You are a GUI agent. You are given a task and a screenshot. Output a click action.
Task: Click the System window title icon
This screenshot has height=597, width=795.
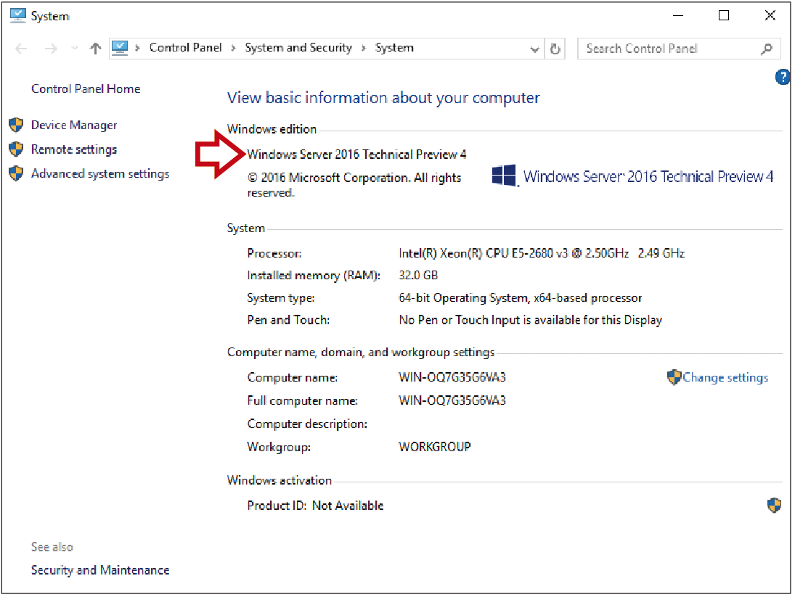point(17,16)
